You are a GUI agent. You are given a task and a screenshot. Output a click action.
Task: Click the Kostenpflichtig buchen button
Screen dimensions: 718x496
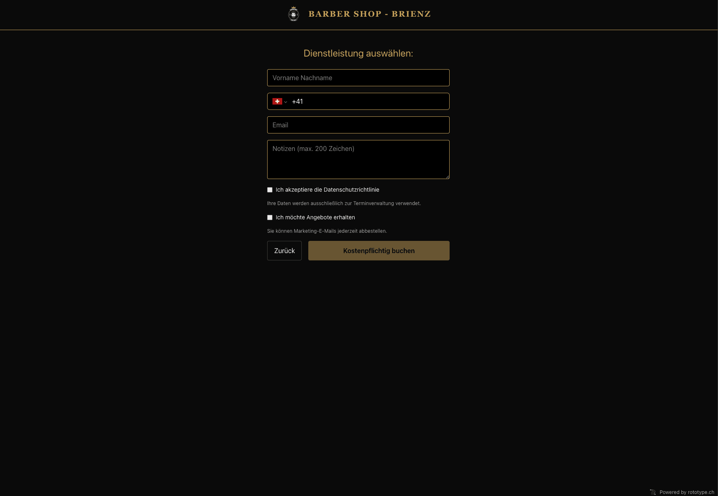378,251
